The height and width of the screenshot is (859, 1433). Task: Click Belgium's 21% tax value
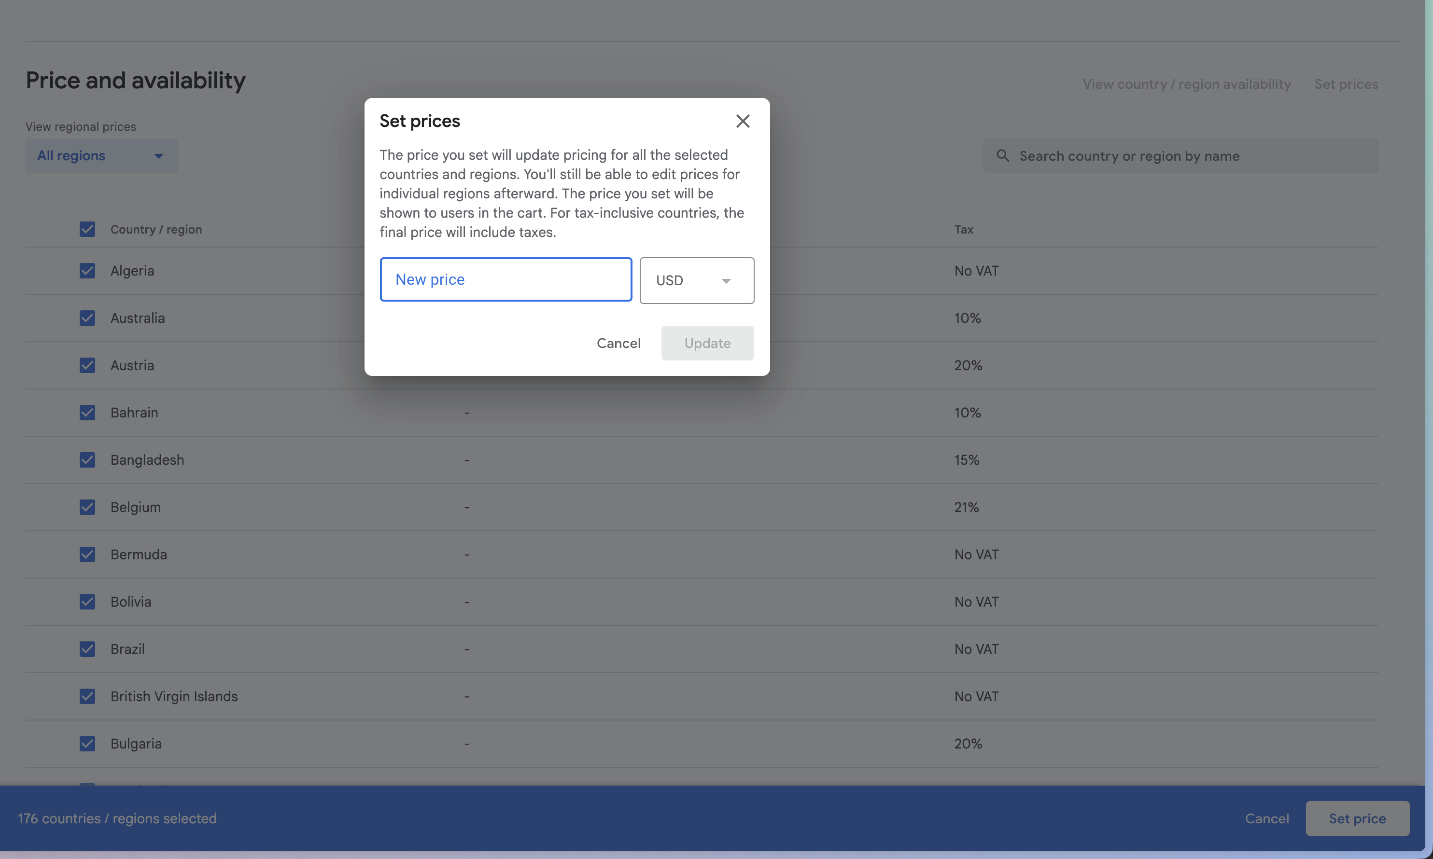(966, 507)
